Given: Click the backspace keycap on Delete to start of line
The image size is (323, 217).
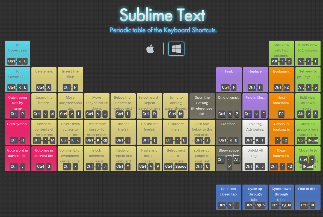Looking at the screenshot, I should [105, 140].
